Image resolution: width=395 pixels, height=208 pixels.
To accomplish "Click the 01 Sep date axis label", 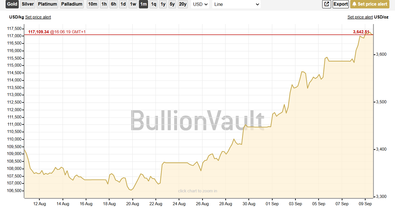I will (272, 204).
